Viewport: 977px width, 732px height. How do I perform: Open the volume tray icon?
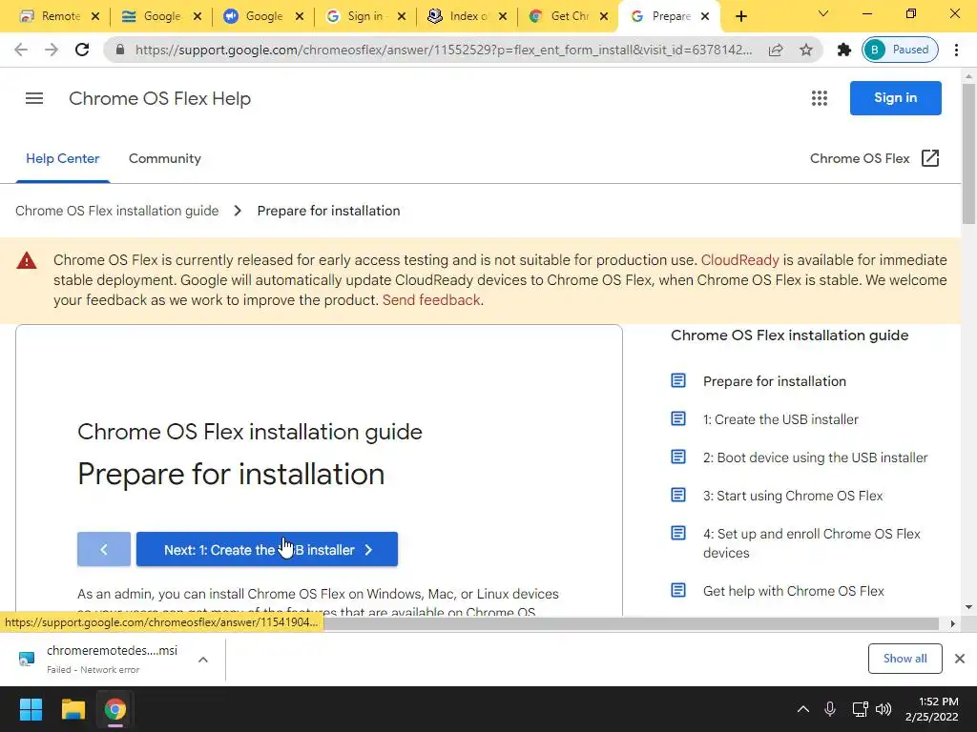pyautogui.click(x=883, y=709)
